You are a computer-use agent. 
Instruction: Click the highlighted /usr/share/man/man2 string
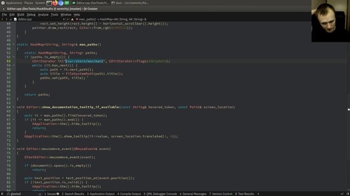[85, 61]
